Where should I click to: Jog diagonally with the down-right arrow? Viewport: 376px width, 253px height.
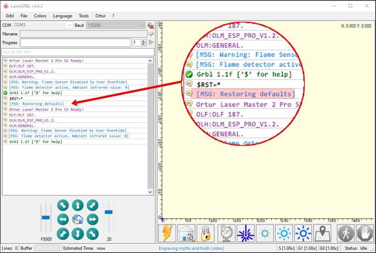click(x=92, y=234)
